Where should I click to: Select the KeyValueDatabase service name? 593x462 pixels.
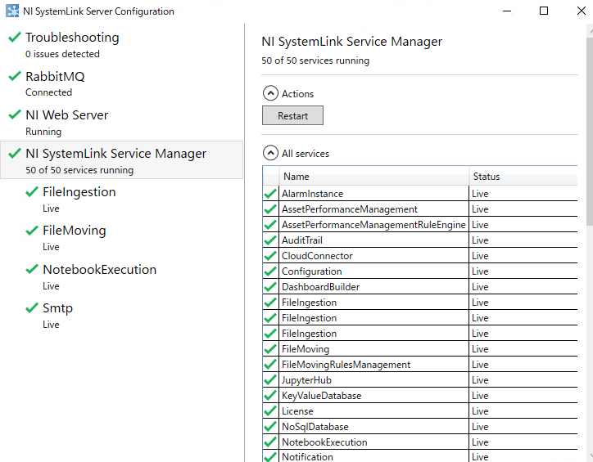click(321, 396)
